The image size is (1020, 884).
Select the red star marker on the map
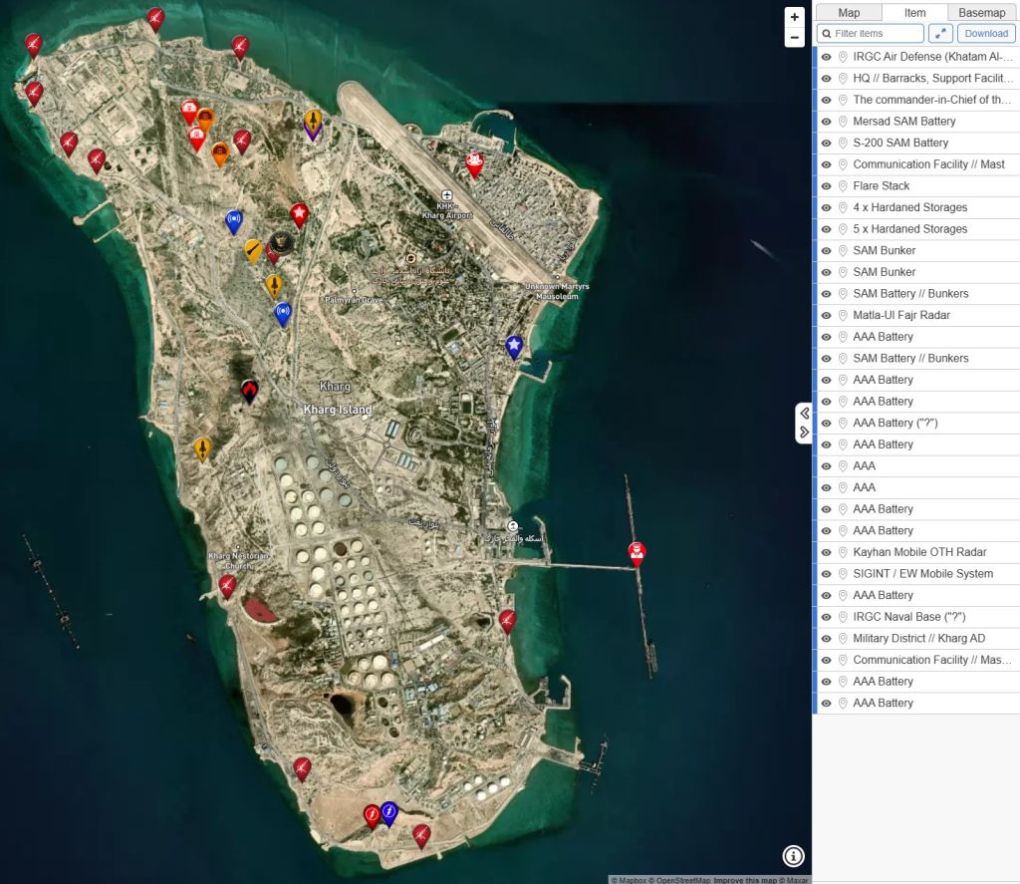pos(299,213)
